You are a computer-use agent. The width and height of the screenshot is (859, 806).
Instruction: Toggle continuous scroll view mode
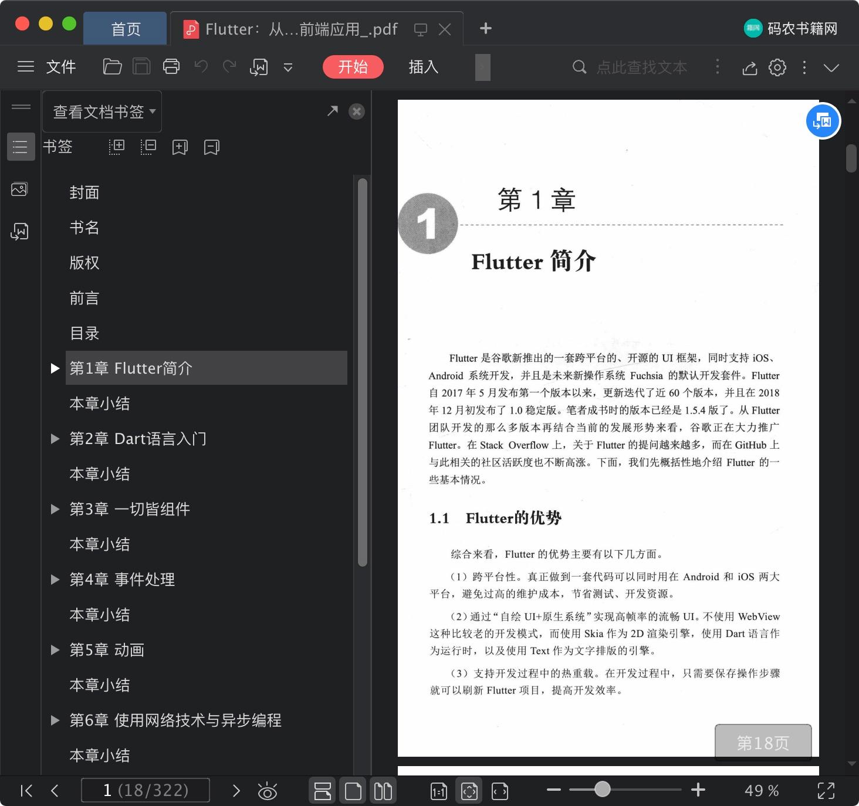point(323,791)
